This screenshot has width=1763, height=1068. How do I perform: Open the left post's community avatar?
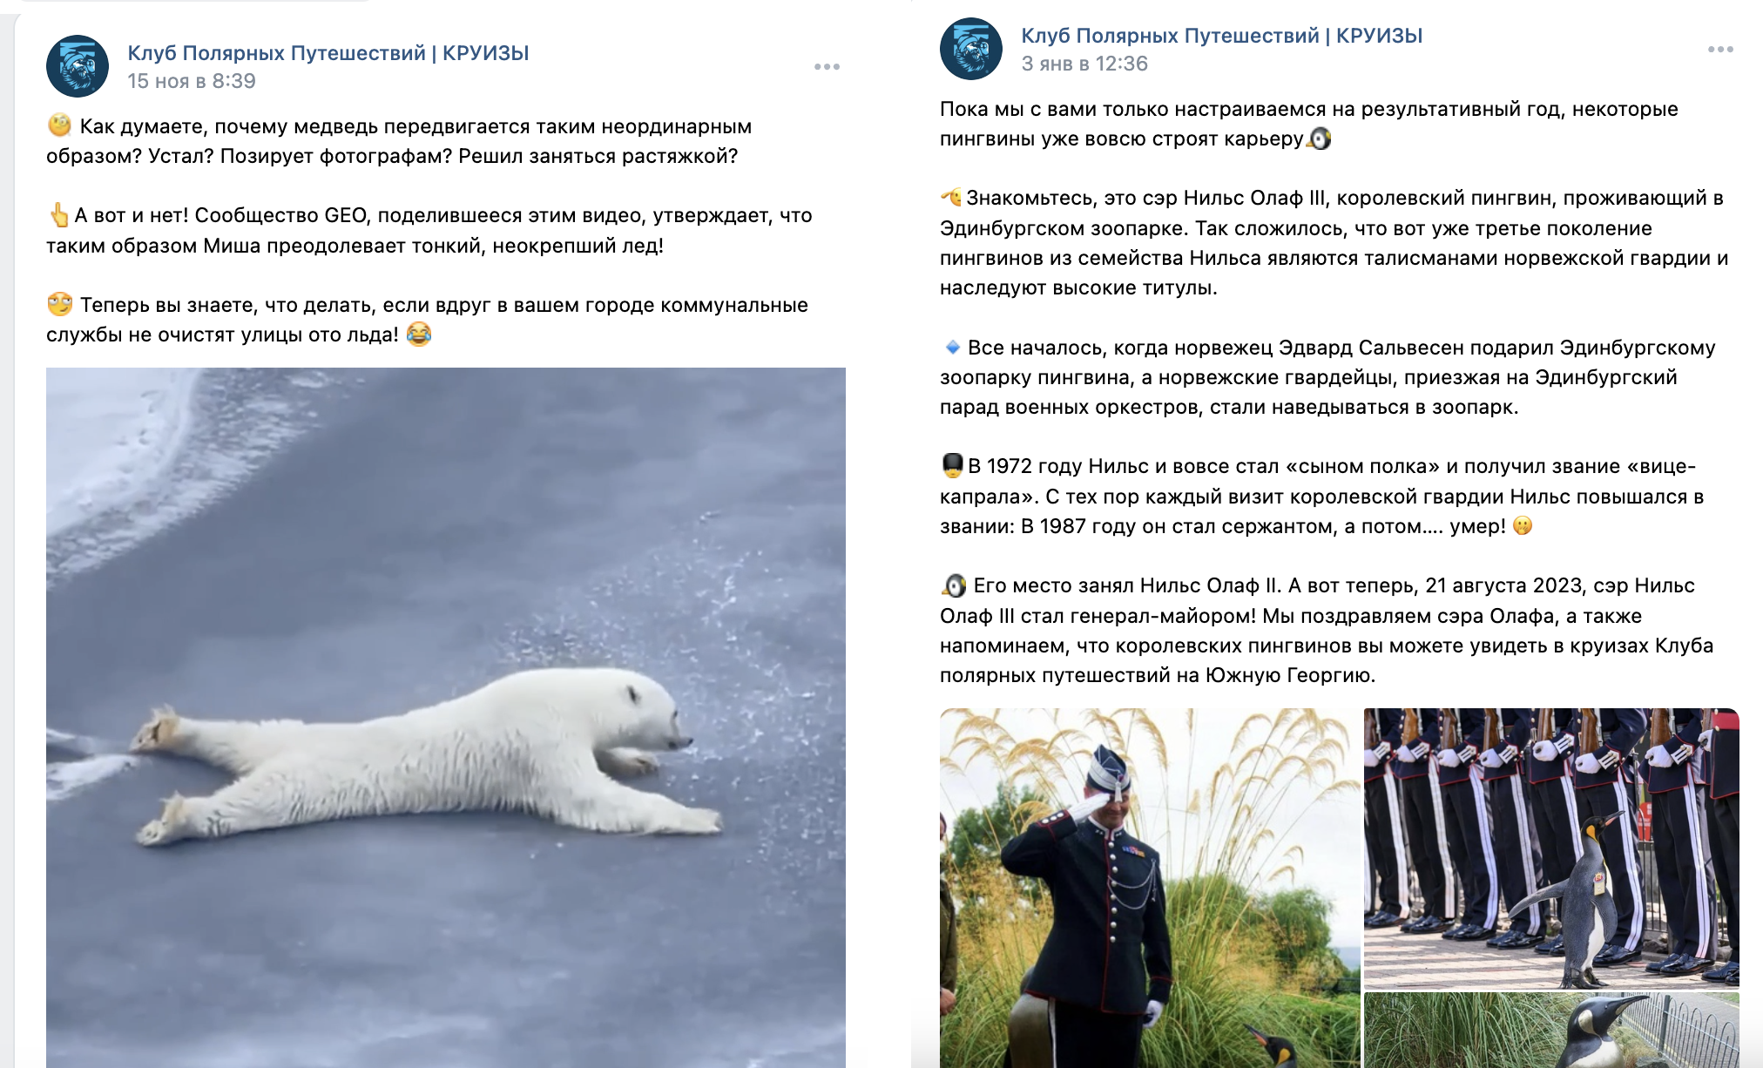78,66
